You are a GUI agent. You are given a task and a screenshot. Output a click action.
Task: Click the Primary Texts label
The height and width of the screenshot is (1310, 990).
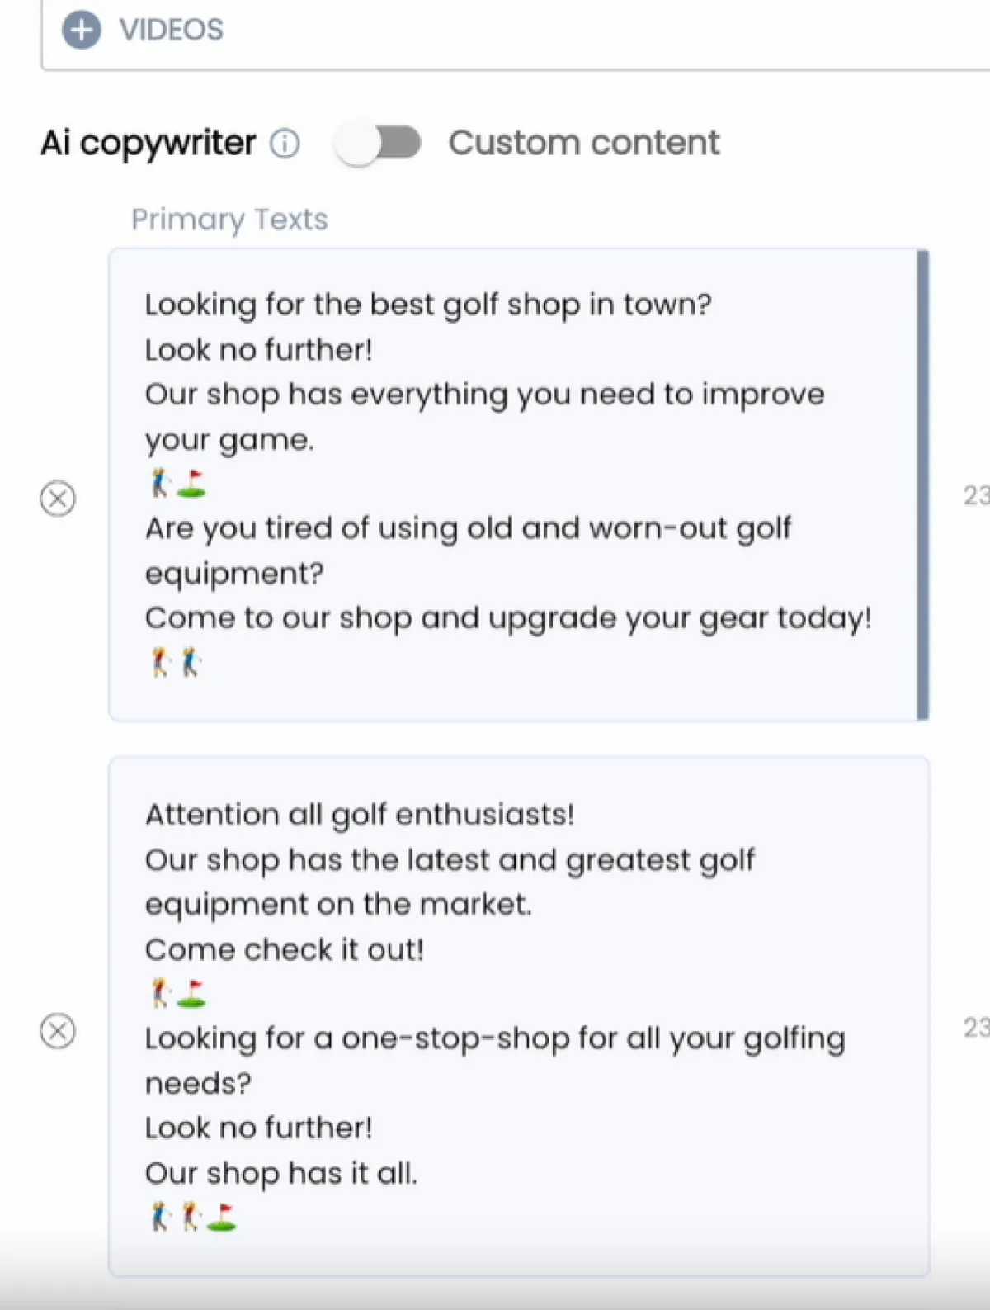click(x=229, y=220)
